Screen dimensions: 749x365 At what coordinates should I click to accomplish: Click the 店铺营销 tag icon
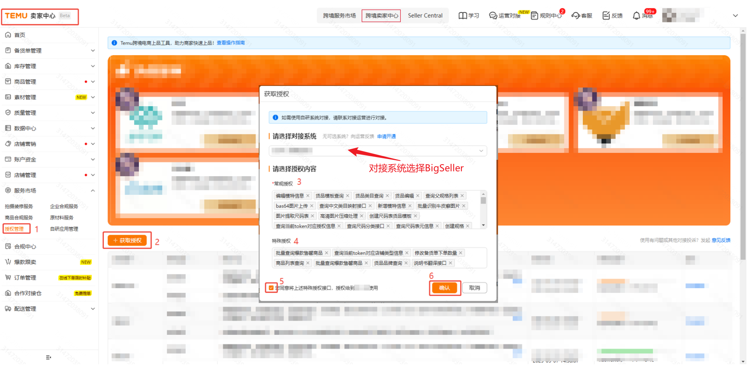(x=8, y=144)
